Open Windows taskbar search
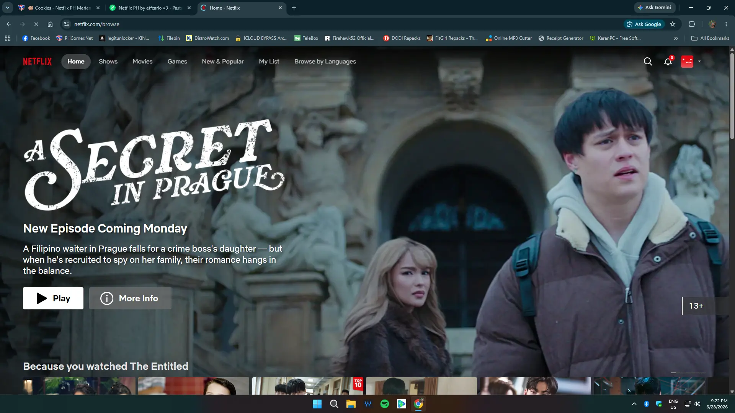The width and height of the screenshot is (735, 413). pyautogui.click(x=334, y=404)
